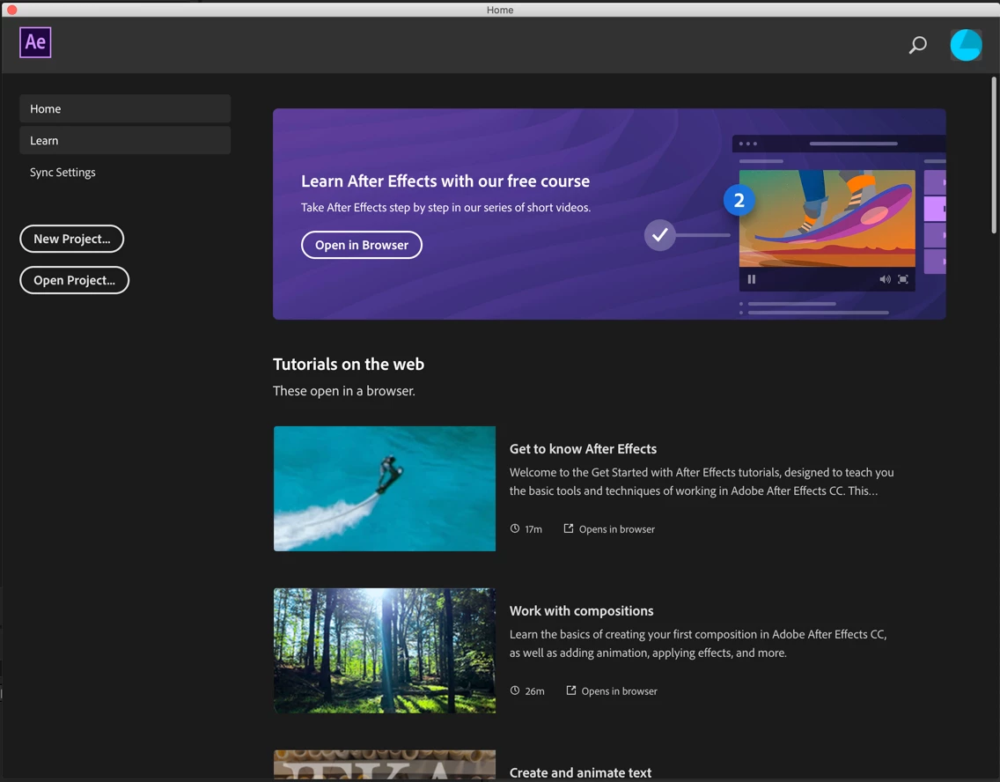Click the text tutorial thumbnail at bottom
Viewport: 1000px width, 782px height.
pos(385,764)
